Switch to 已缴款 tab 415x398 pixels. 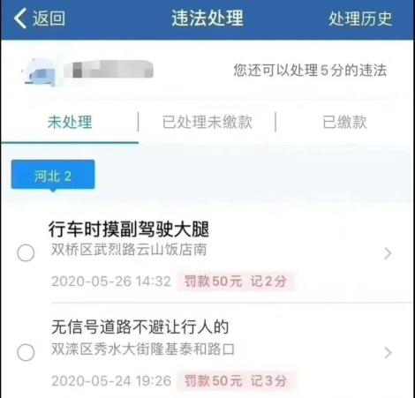344,122
